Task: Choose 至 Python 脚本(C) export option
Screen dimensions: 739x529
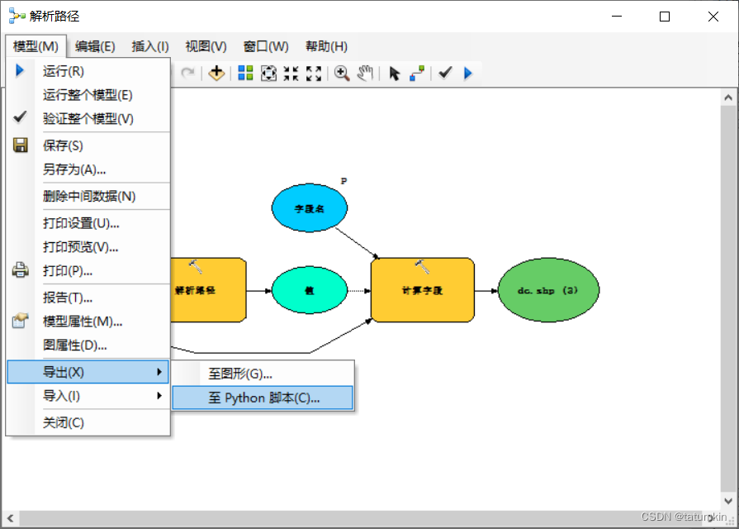Action: (263, 398)
